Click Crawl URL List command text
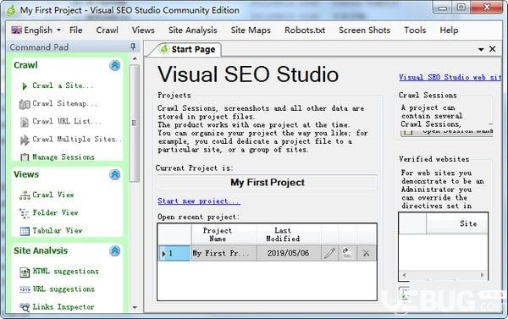 point(67,122)
